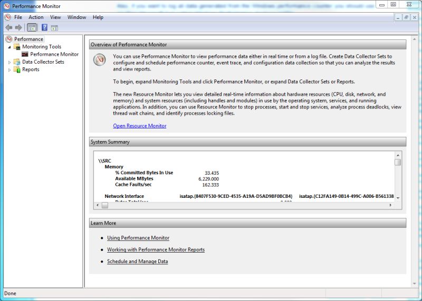
Task: Click the Available MBytes label
Action: tap(134, 178)
